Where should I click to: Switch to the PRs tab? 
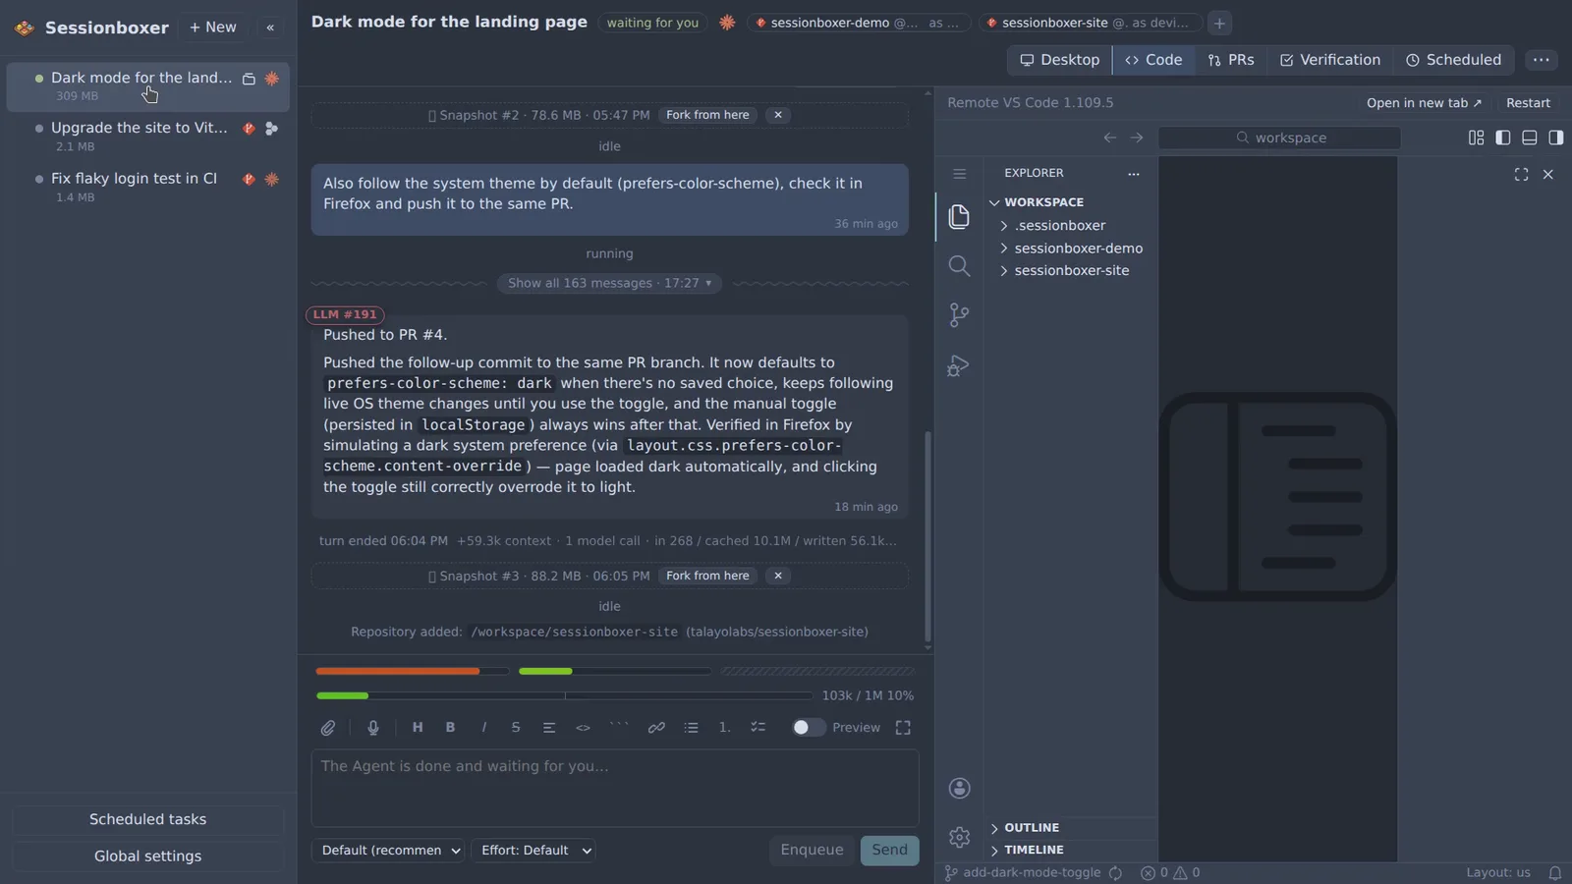click(1231, 60)
